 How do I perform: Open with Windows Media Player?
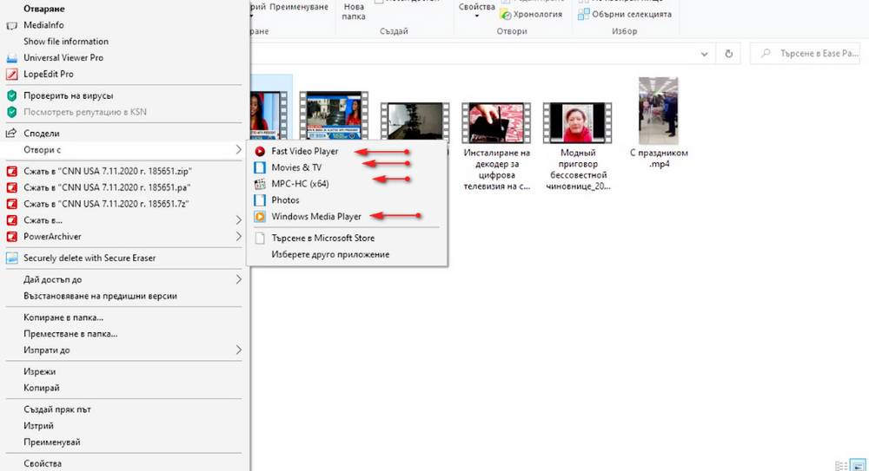tap(316, 216)
